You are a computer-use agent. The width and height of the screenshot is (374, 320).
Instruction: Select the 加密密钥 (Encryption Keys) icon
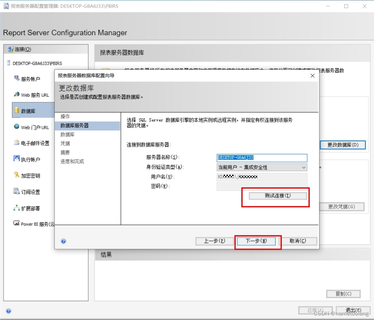(16, 175)
